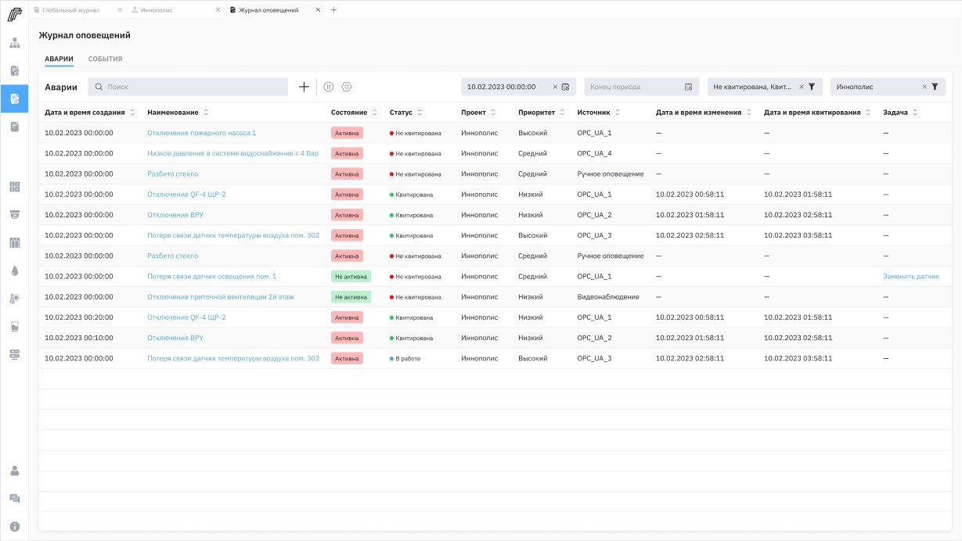The image size is (962, 541).
Task: Open the info icon at the sidebar bottom
Action: pos(14,526)
